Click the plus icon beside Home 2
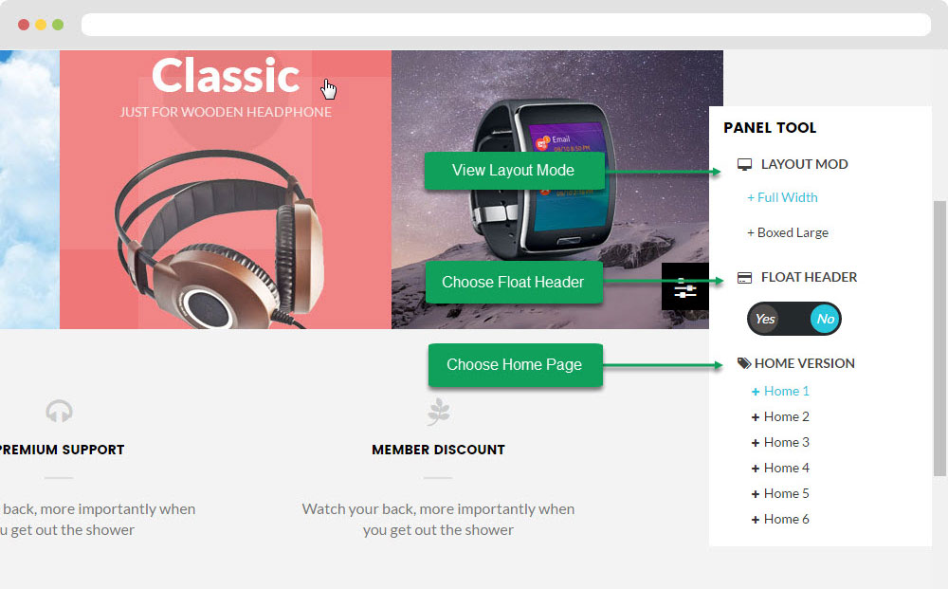Image resolution: width=948 pixels, height=589 pixels. pyautogui.click(x=756, y=417)
